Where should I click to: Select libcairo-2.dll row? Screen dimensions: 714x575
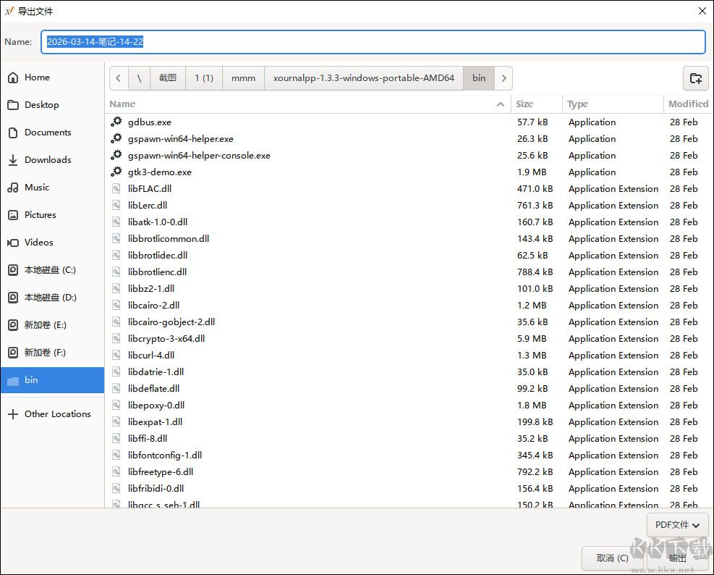(x=409, y=305)
